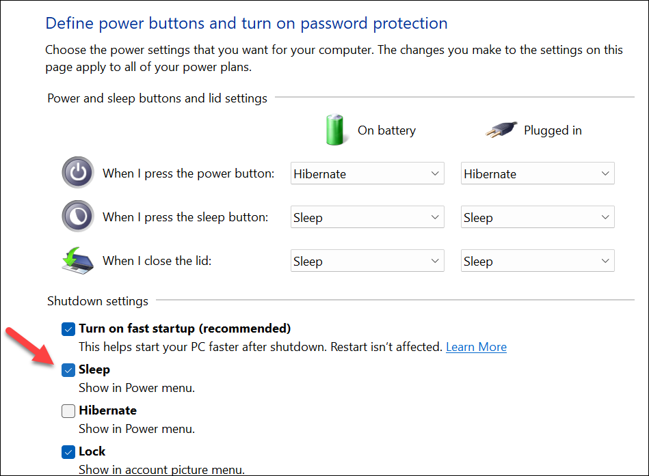The image size is (649, 476).
Task: Enable the Hibernate checkbox
Action: [x=68, y=410]
